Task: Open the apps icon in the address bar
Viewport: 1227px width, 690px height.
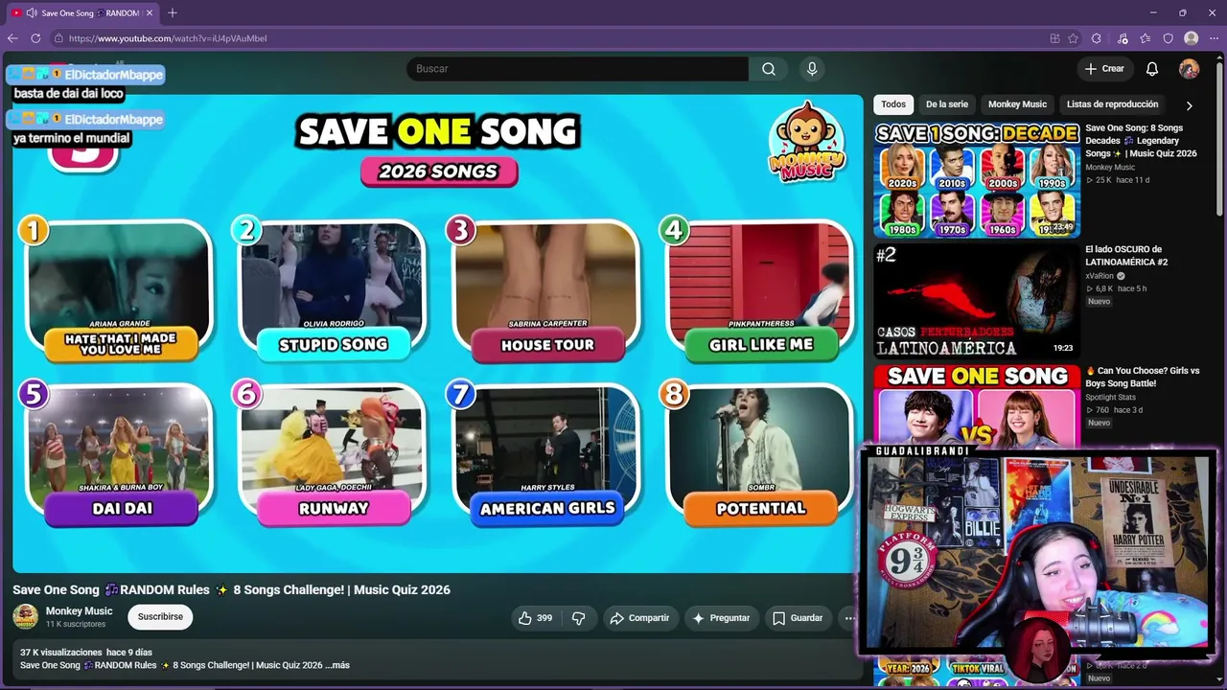Action: 1054,38
